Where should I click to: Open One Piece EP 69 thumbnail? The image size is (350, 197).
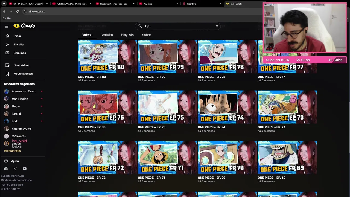(287, 158)
